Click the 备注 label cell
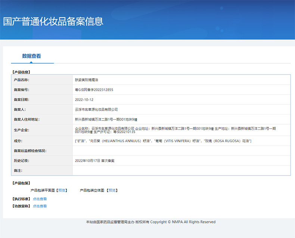The width and height of the screenshot is (295, 238). click(x=42, y=171)
